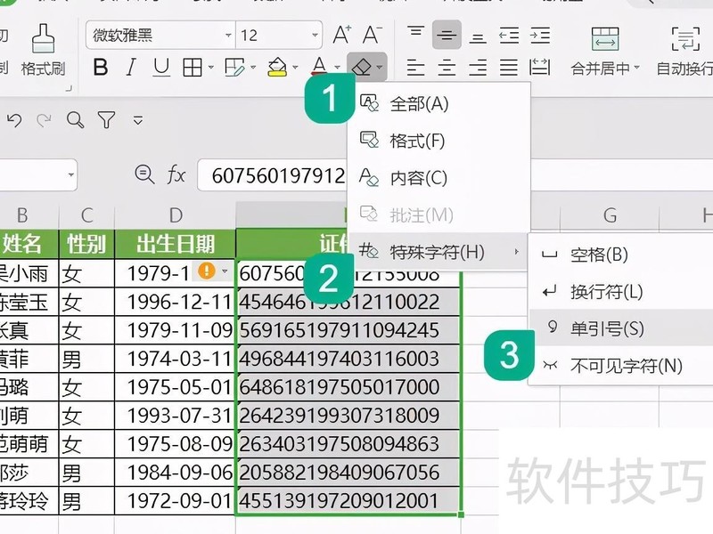Click cell containing 569165197911094245
Image resolution: width=713 pixels, height=534 pixels.
[x=348, y=330]
